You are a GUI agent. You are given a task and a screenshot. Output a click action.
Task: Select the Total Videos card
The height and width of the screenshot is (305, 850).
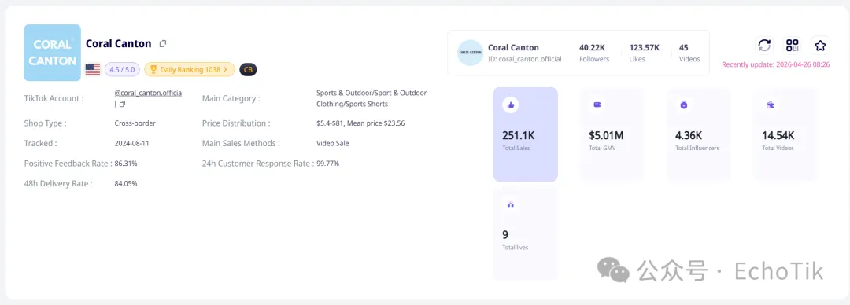[x=785, y=134]
